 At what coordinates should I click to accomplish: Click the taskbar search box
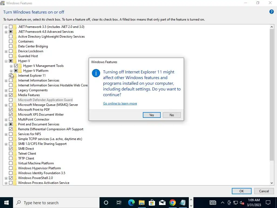(x=56, y=203)
